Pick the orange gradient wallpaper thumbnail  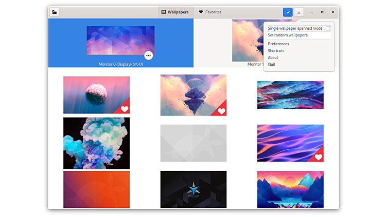[x=96, y=189]
